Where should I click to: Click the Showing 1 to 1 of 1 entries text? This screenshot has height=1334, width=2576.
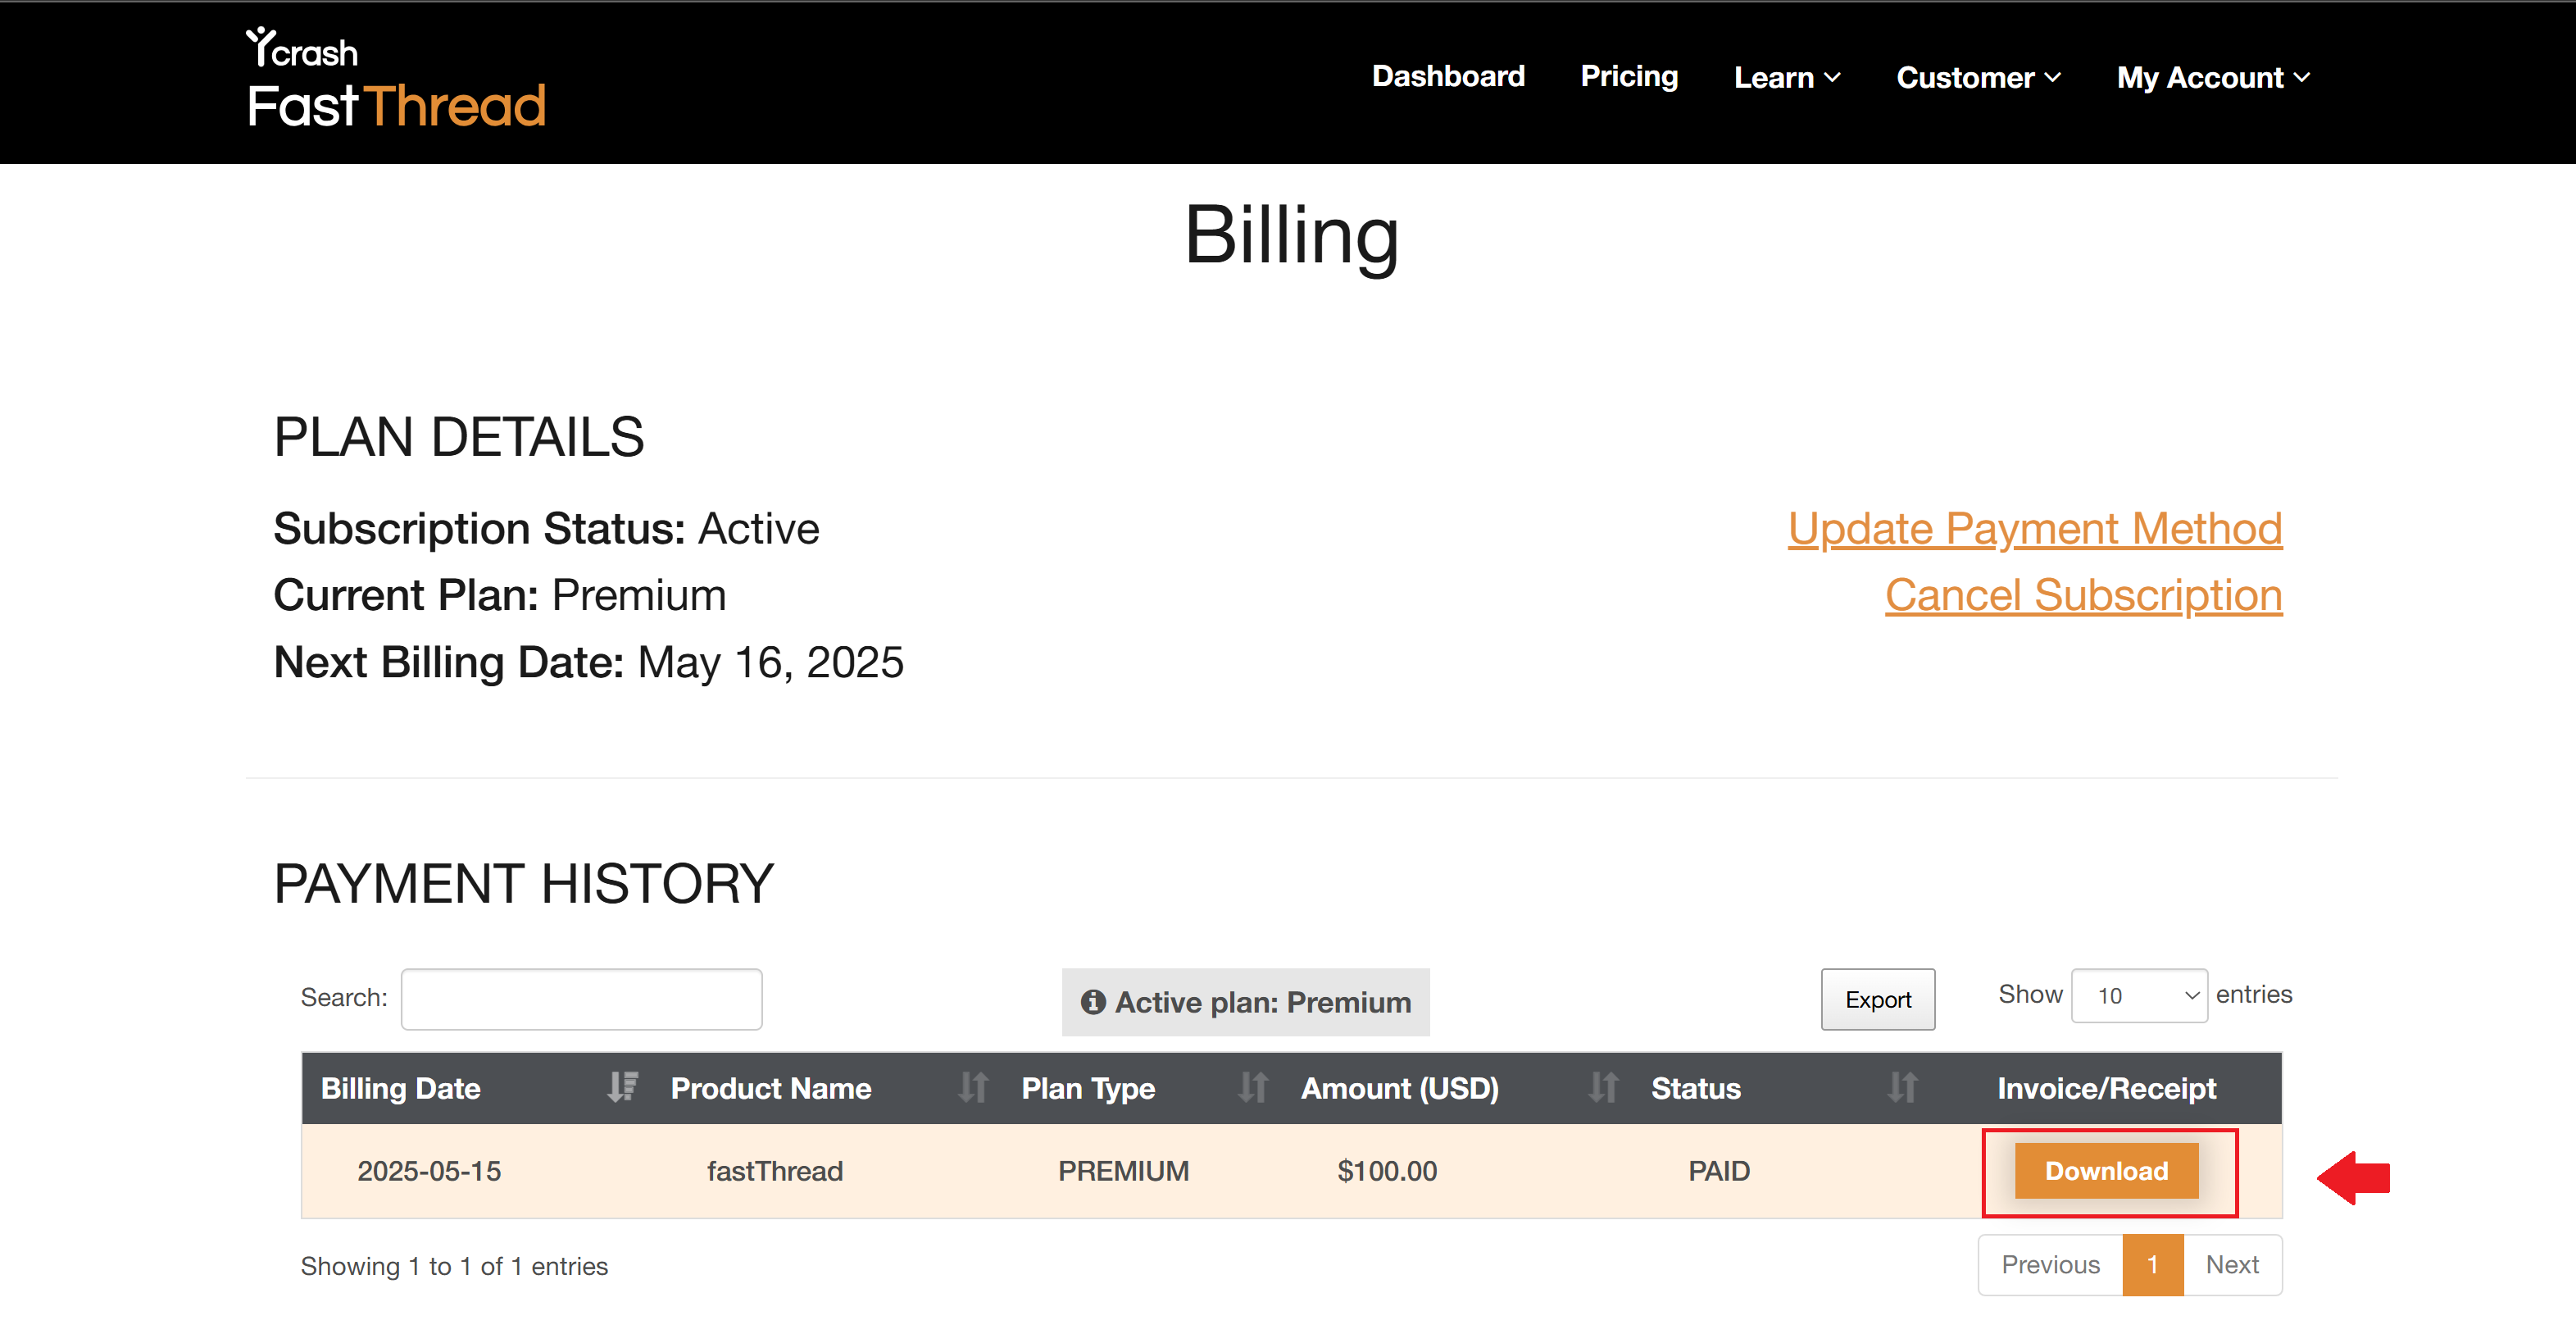[x=454, y=1266]
